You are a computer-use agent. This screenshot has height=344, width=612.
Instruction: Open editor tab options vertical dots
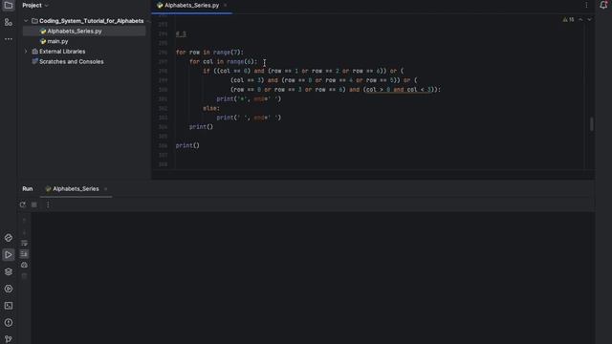point(586,5)
